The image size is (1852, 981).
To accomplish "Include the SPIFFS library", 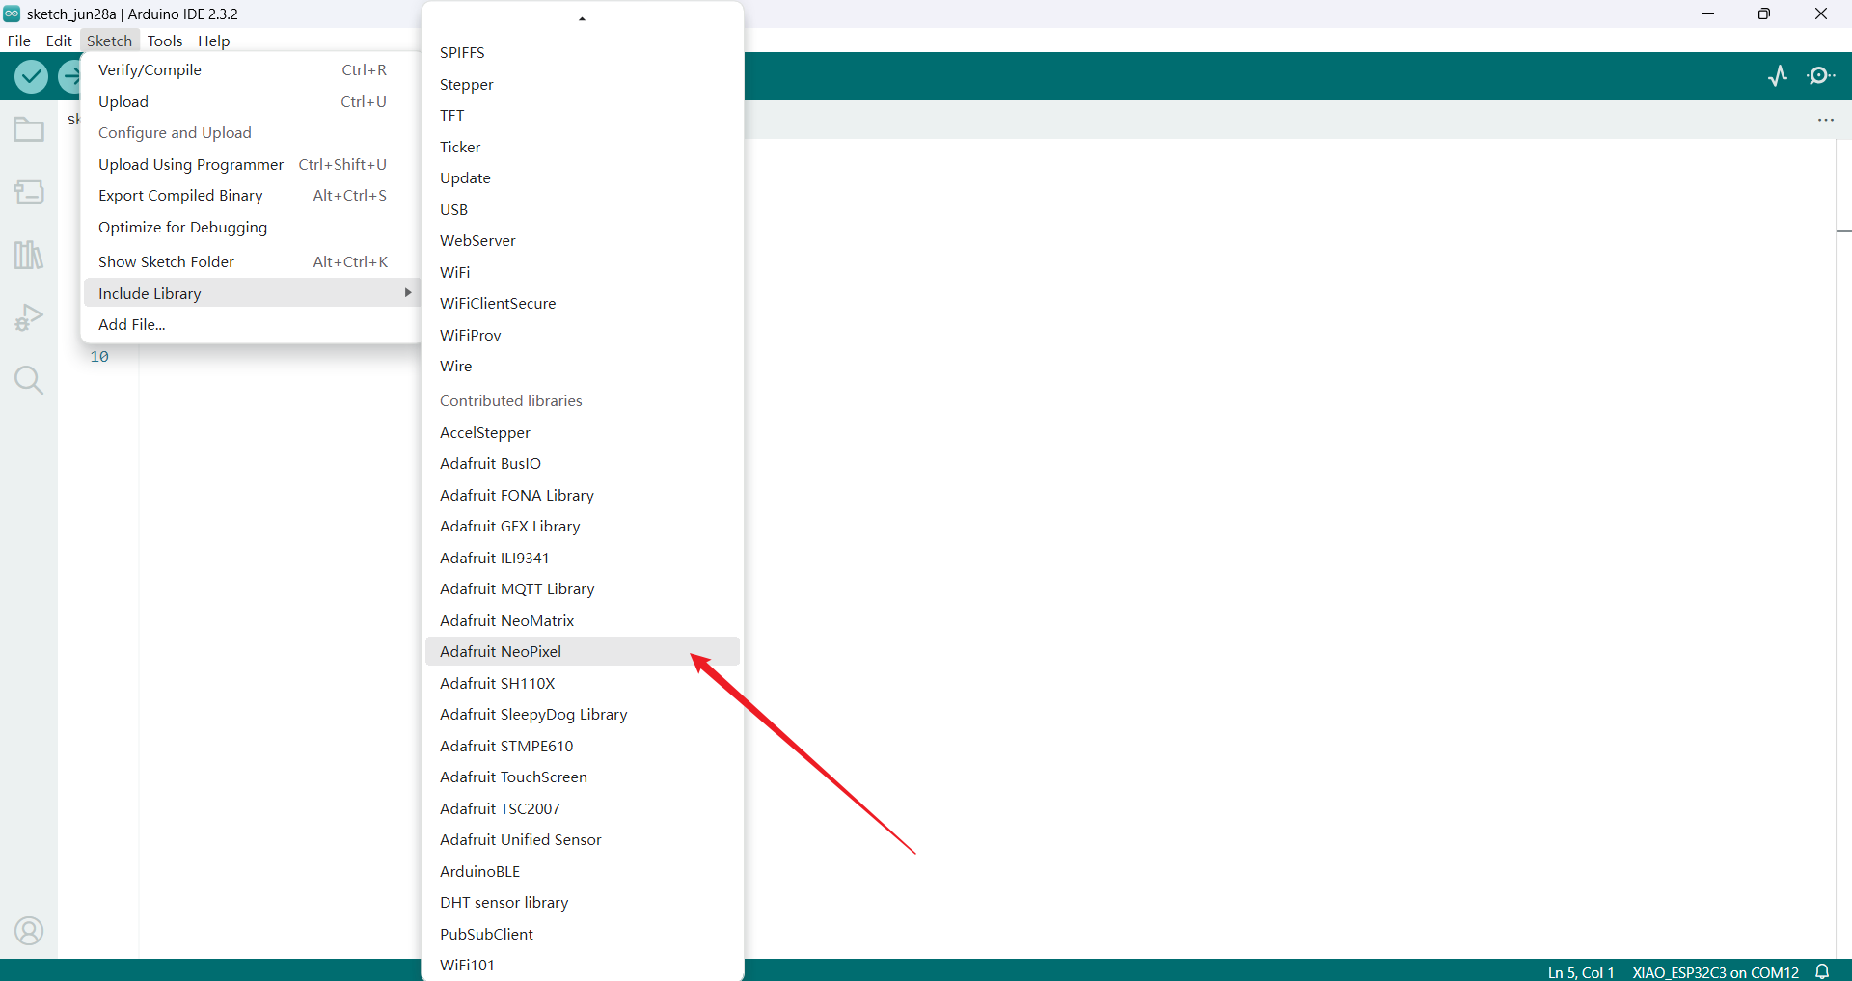I will pos(583,53).
